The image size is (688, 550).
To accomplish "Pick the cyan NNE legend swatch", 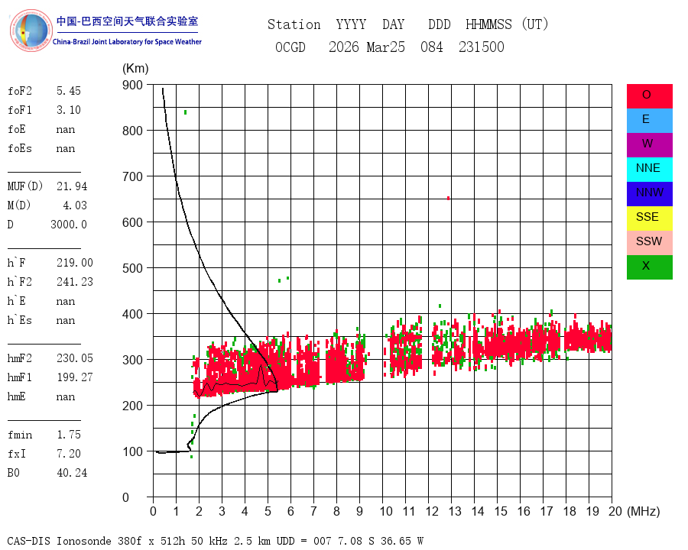I will [649, 170].
